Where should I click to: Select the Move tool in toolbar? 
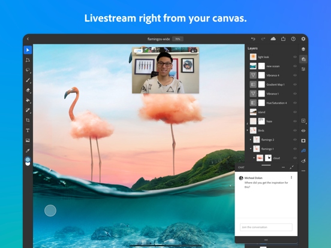28,50
